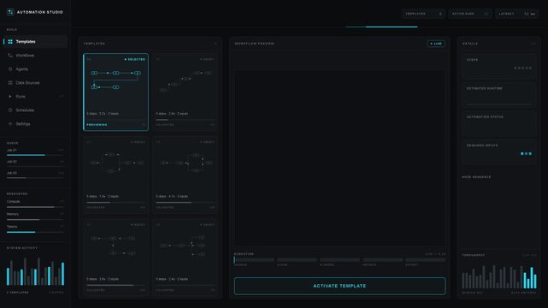
Task: Click the first Execution stage segment
Action: (254, 260)
